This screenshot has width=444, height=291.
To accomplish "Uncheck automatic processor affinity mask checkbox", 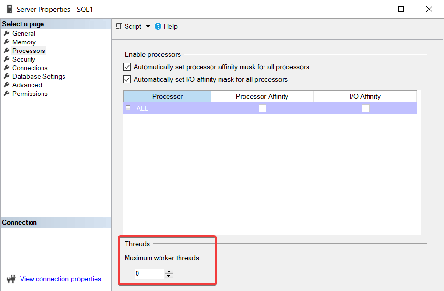I will (127, 67).
